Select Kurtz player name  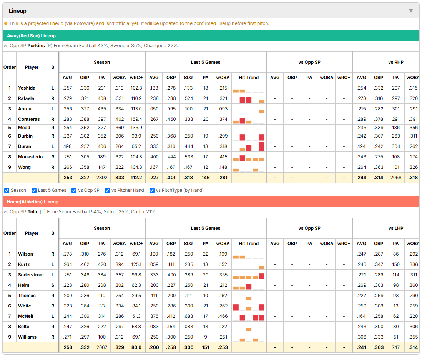(24, 264)
